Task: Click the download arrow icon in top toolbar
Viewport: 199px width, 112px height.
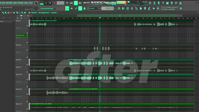Action: click(x=180, y=3)
